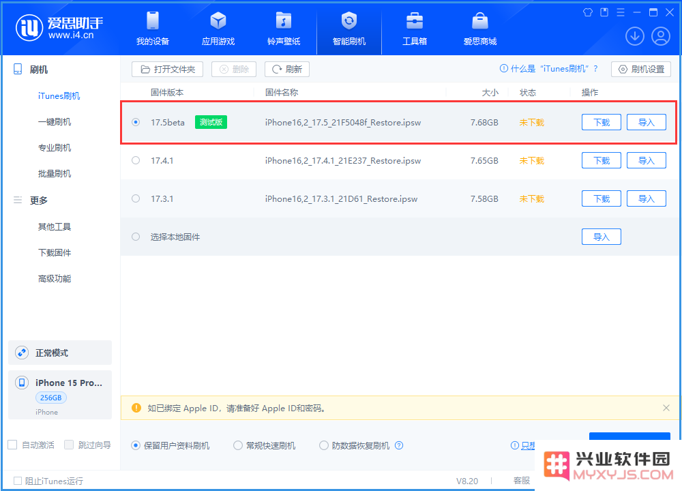The image size is (682, 491).
Task: Click the iPhone 15 Pro device icon
Action: coord(22,383)
